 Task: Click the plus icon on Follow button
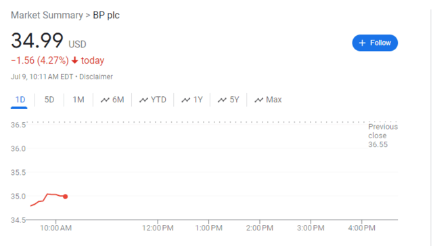362,43
